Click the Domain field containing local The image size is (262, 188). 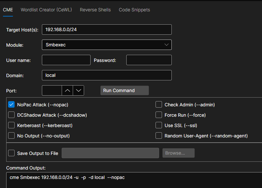(106, 75)
